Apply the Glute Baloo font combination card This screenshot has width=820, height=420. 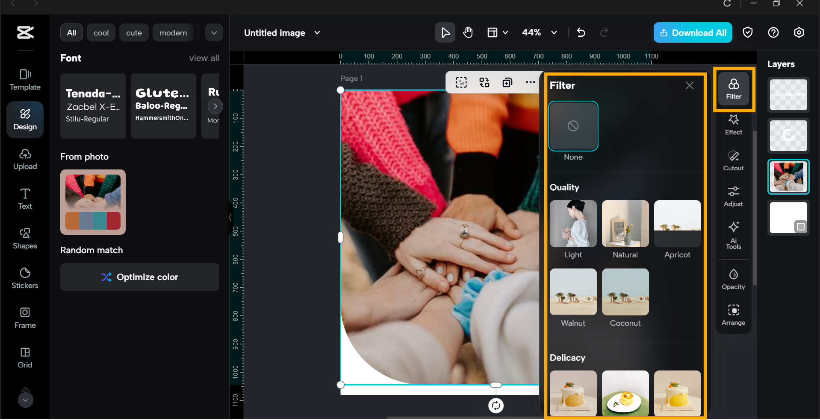[163, 106]
